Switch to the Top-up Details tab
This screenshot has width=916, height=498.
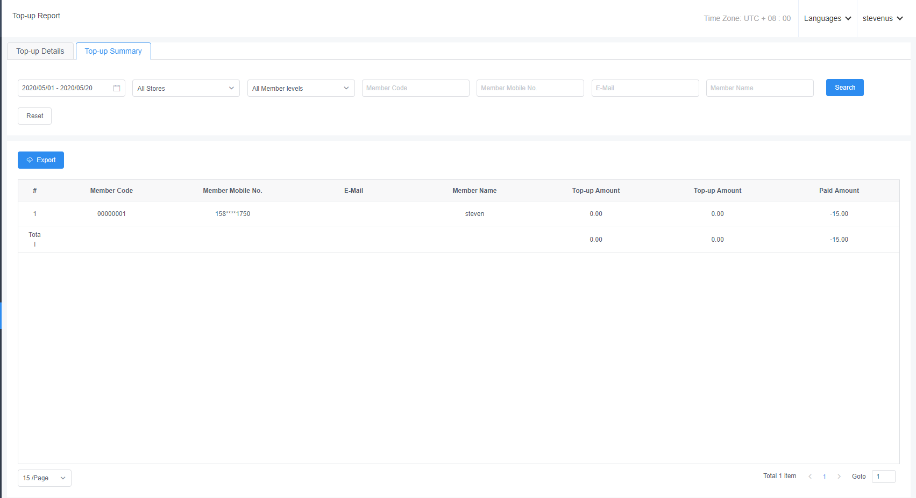[40, 51]
